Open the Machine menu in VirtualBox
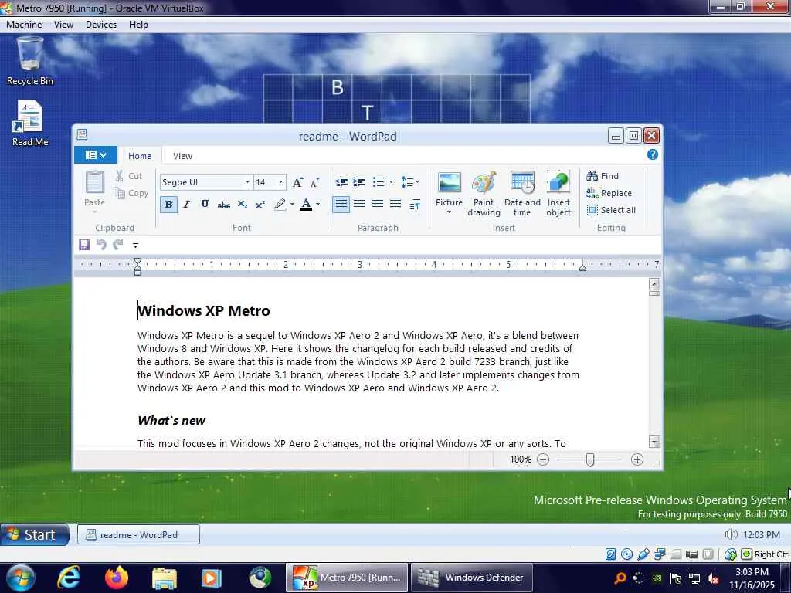The image size is (791, 593). [24, 25]
